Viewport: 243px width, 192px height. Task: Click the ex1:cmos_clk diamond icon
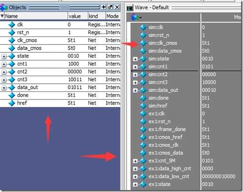(143, 145)
